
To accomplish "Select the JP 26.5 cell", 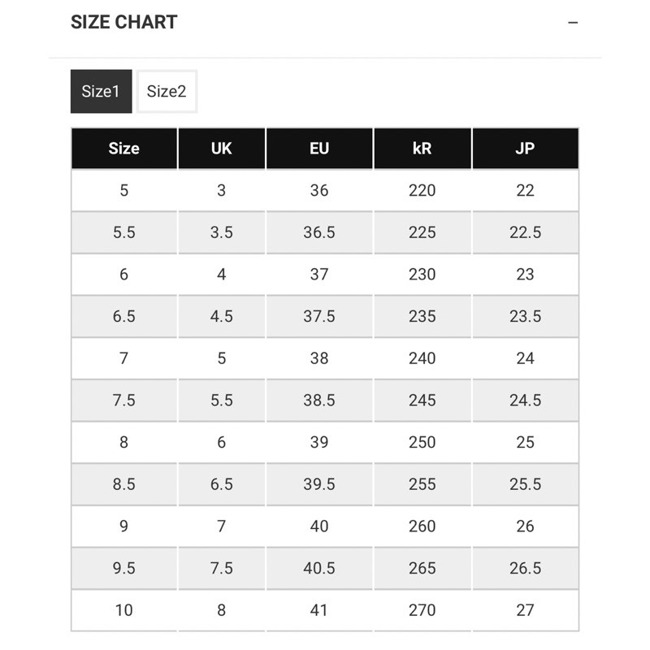I will click(525, 569).
